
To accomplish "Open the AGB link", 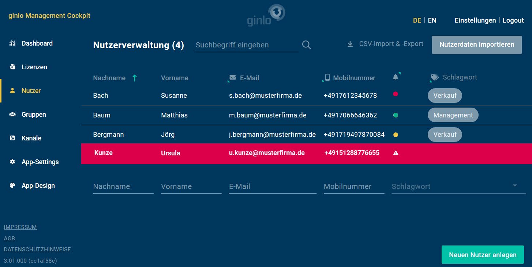I will [x=9, y=239].
